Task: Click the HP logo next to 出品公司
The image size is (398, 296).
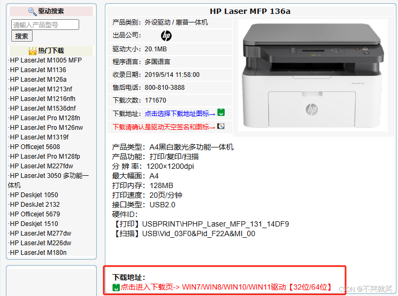Action: pos(166,36)
